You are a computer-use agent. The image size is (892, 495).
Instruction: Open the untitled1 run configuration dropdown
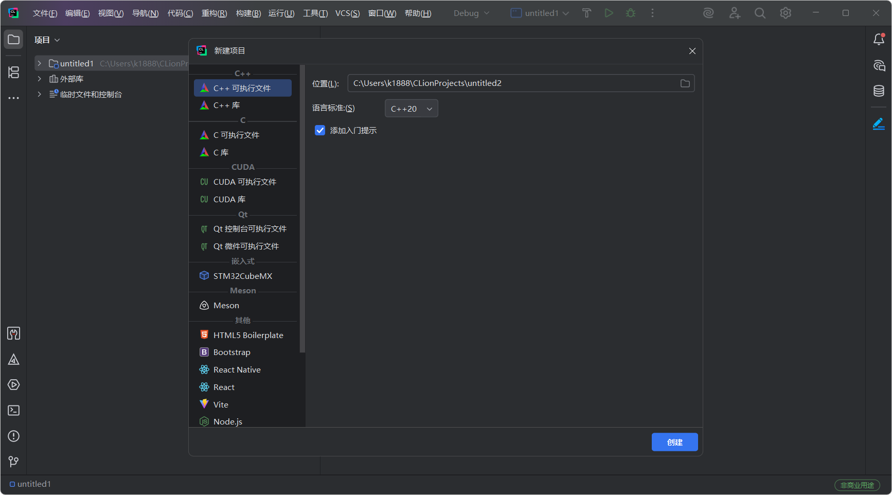point(540,13)
